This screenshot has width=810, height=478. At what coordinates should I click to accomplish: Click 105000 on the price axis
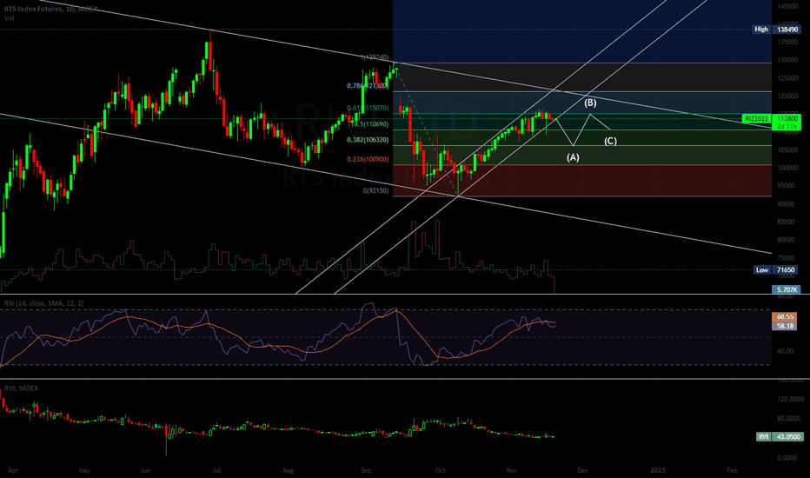787,150
